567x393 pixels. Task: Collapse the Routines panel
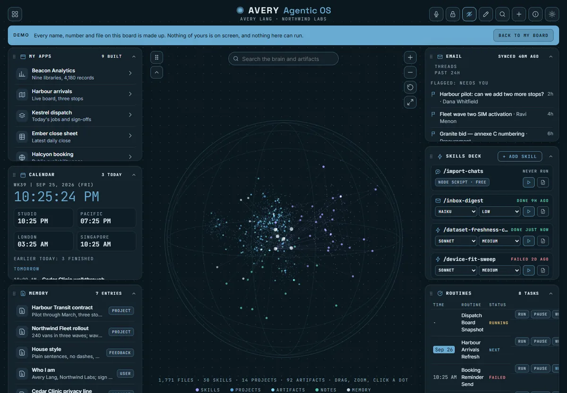[x=550, y=293]
